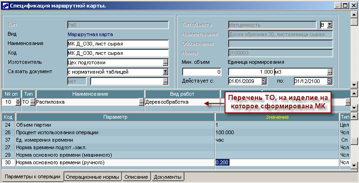Click 'Значение' column header
This screenshot has width=359, height=183.
(x=277, y=117)
